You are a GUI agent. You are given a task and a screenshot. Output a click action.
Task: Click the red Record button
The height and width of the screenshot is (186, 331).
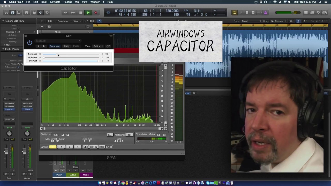[x=96, y=13]
